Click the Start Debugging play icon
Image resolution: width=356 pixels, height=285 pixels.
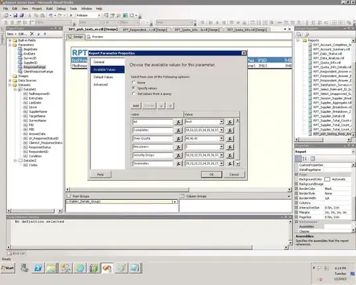[71, 15]
